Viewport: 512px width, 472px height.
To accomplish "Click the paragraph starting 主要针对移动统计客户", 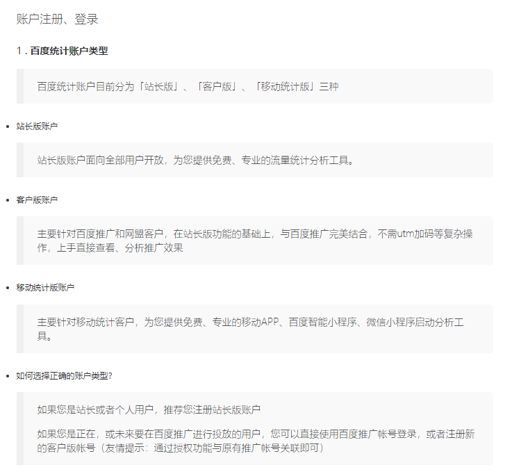I will coord(251,329).
